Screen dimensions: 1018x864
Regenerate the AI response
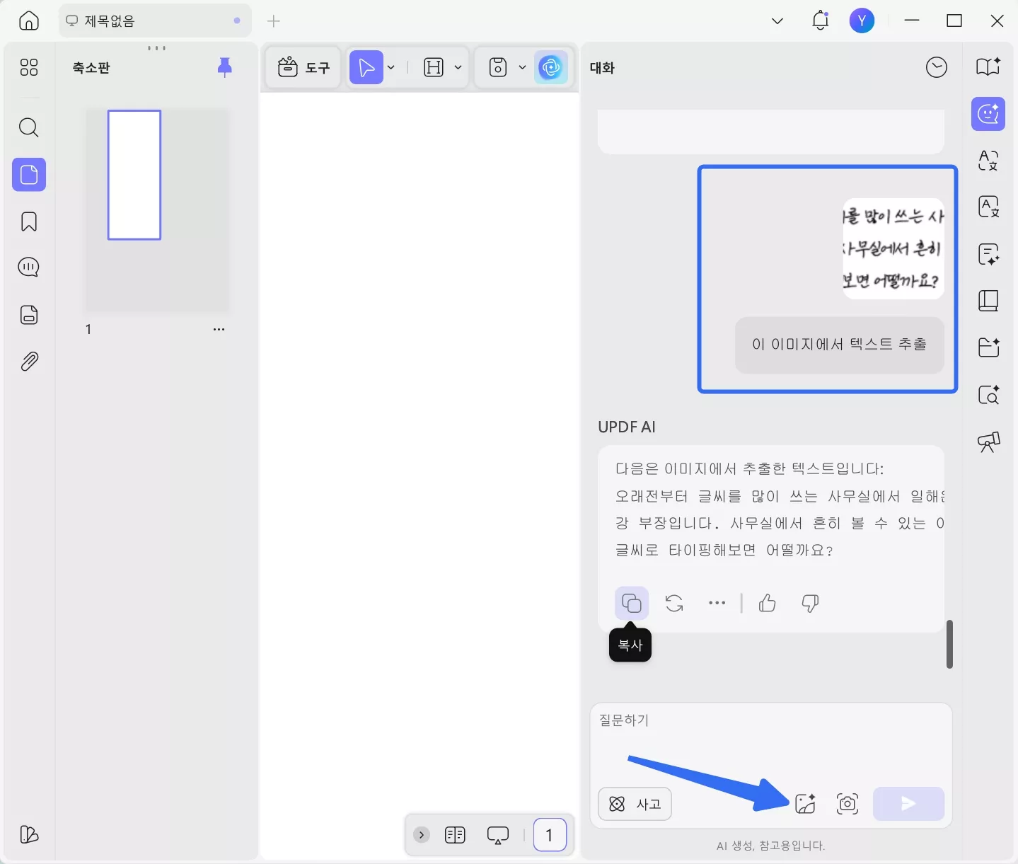(673, 603)
